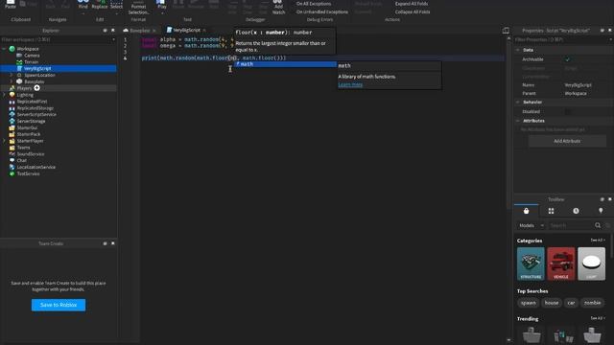The image size is (614, 345).
Task: Click the Add Watch ribbon button
Action: tap(278, 8)
